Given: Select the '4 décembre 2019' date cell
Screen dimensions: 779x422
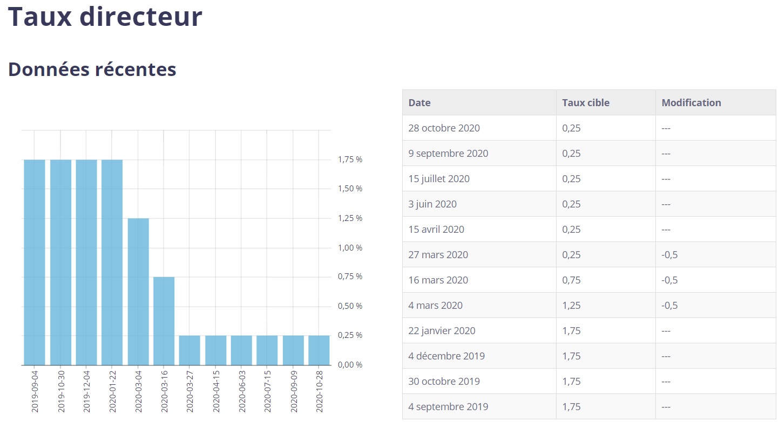Looking at the screenshot, I should point(479,356).
